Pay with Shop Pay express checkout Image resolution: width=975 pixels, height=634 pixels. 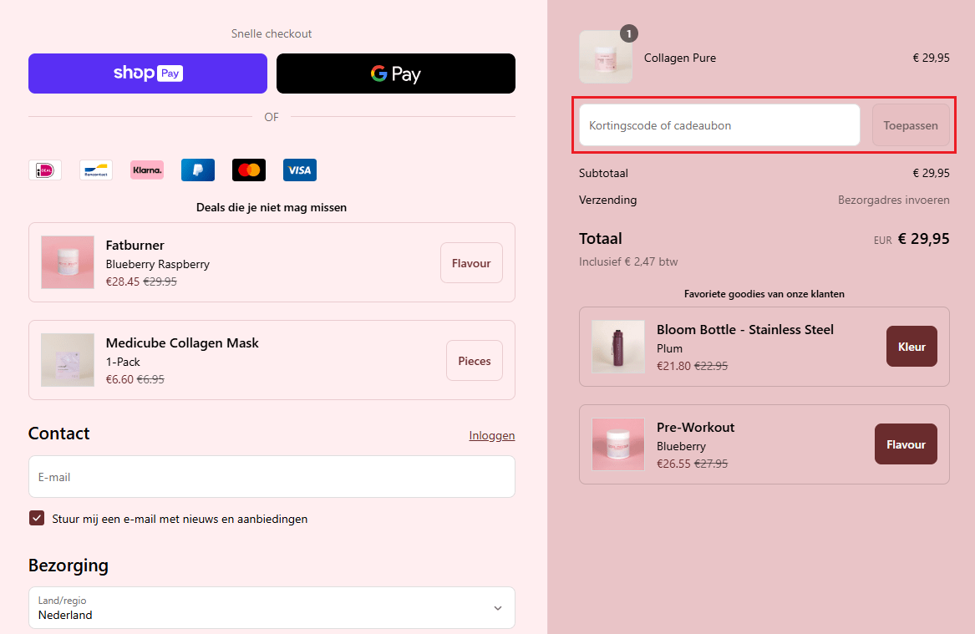[x=148, y=74]
